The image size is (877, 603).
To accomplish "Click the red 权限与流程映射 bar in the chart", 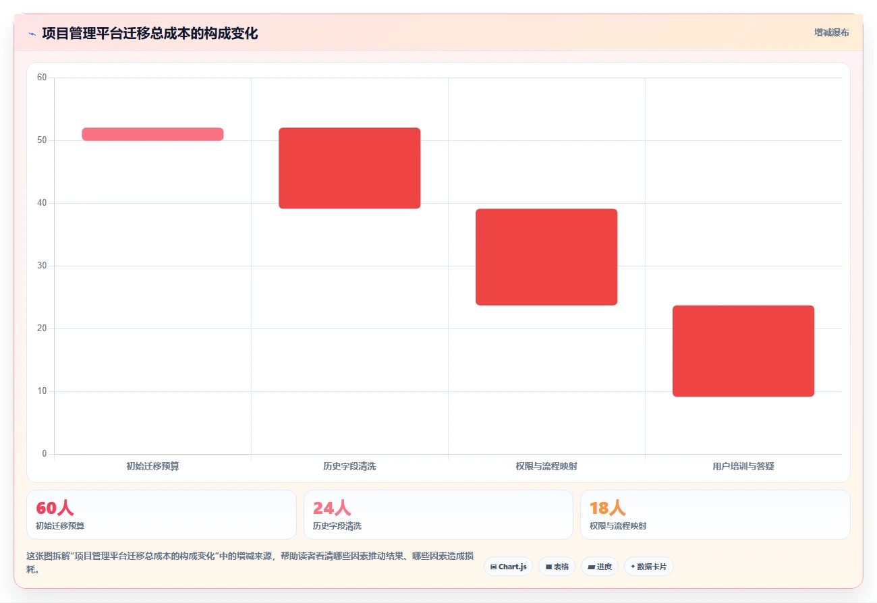I will [x=546, y=257].
